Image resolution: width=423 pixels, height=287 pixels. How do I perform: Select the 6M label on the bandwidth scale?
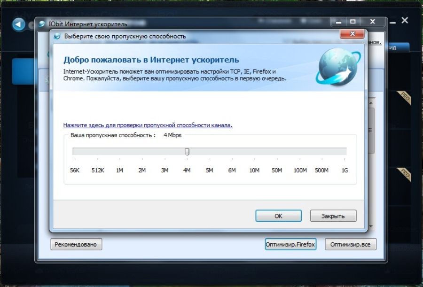pos(232,171)
